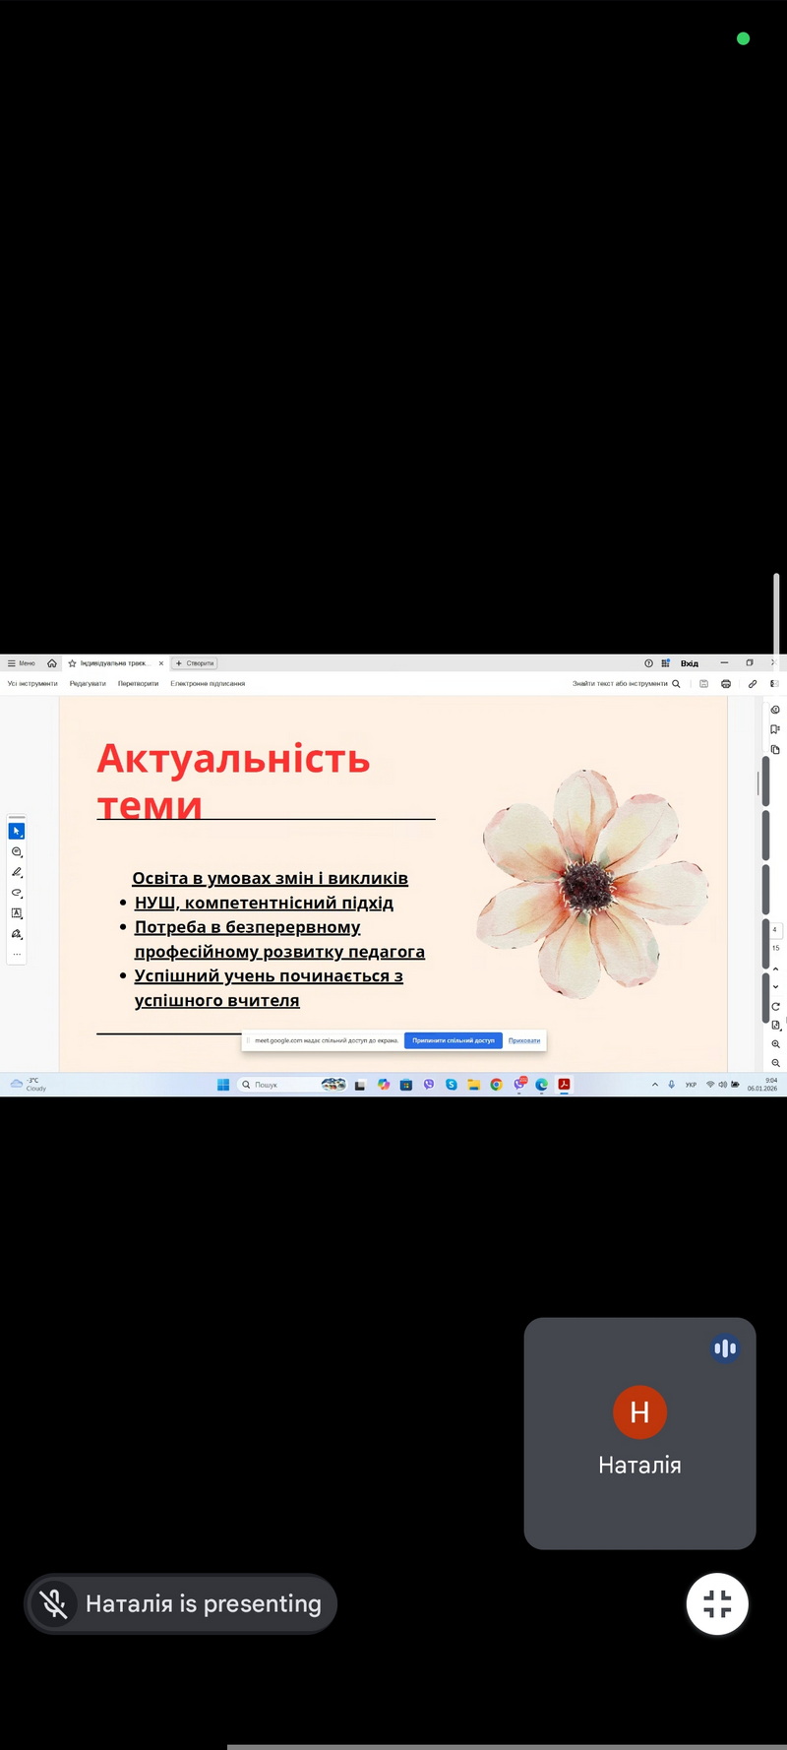
Task: Click the Windows Start button
Action: [223, 1085]
